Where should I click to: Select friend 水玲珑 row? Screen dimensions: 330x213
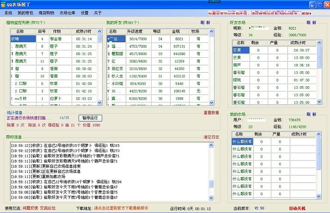[x=158, y=83]
